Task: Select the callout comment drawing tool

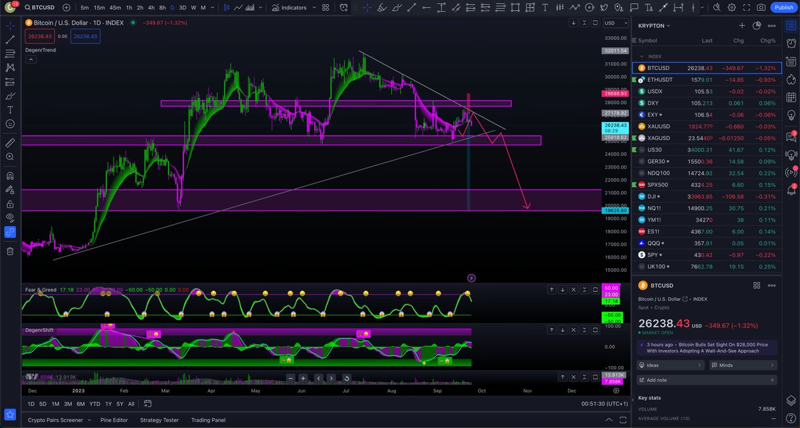Action: coord(634,7)
